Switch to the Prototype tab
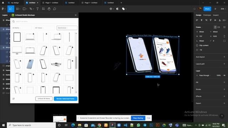 (x=207, y=15)
